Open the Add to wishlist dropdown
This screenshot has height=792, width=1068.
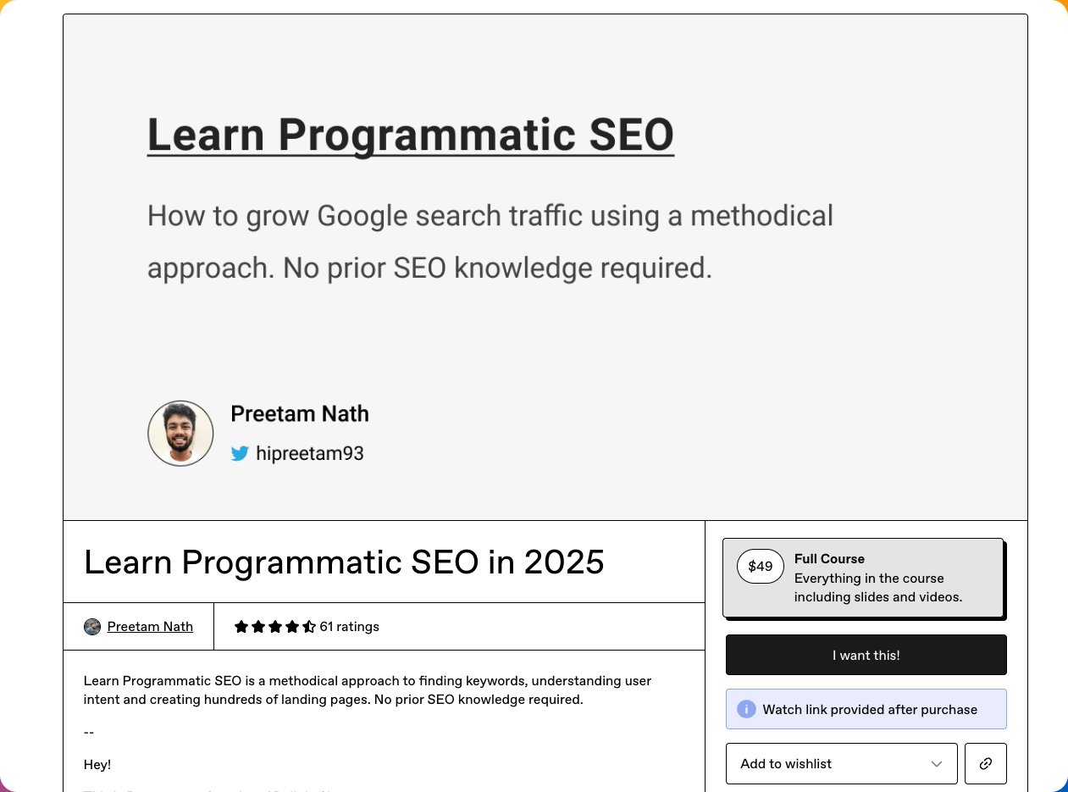(841, 763)
